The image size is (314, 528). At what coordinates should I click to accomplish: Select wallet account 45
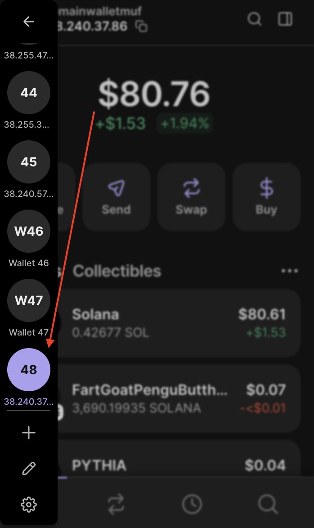pyautogui.click(x=29, y=162)
